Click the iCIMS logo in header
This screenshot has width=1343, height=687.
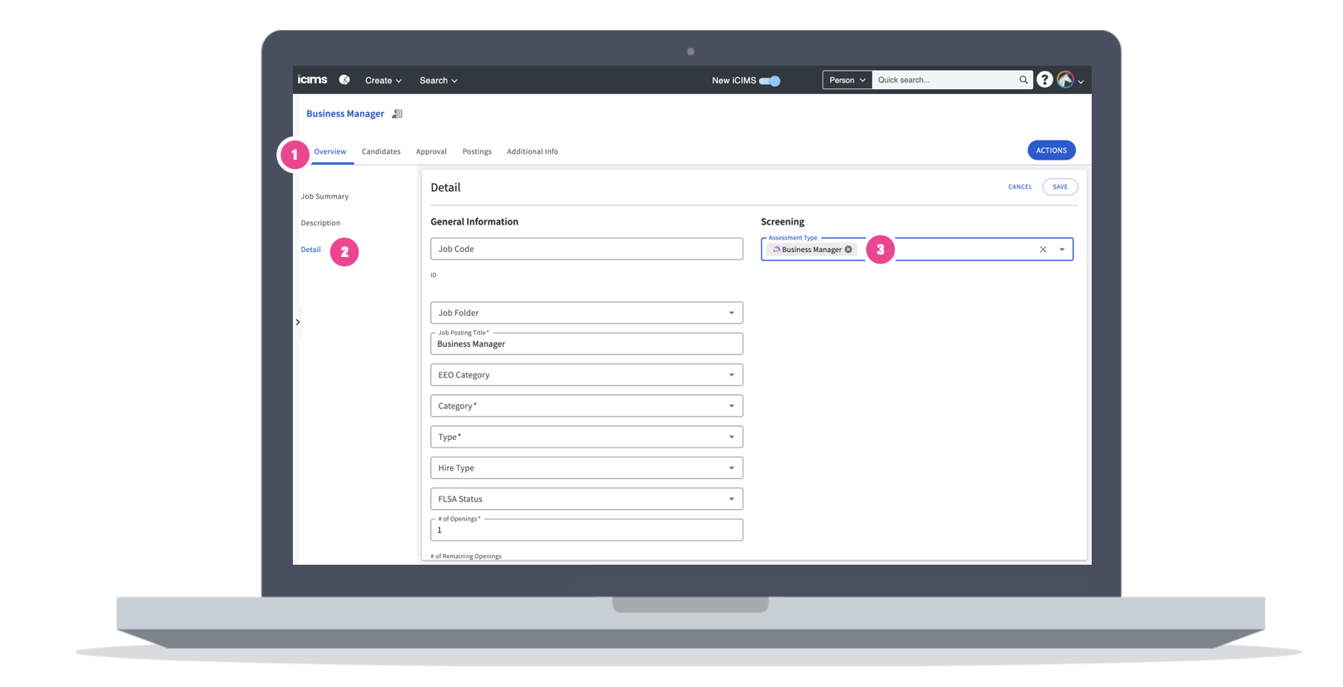tap(312, 80)
